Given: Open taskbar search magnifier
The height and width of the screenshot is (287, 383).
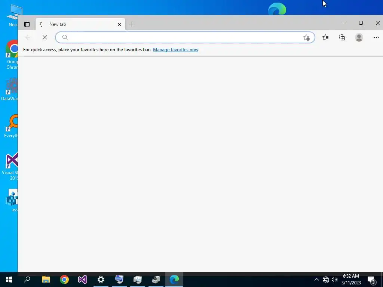Looking at the screenshot, I should (x=27, y=280).
